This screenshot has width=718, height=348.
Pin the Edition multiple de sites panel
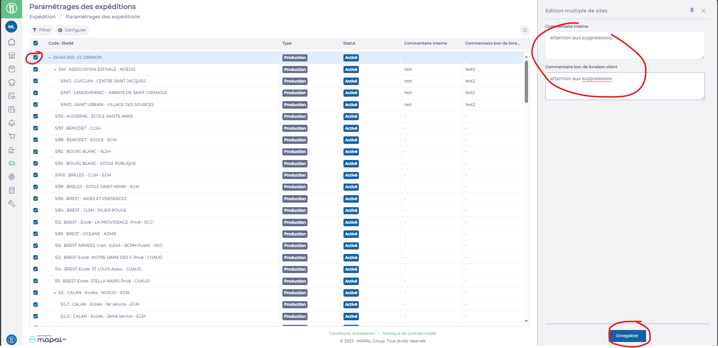click(692, 10)
